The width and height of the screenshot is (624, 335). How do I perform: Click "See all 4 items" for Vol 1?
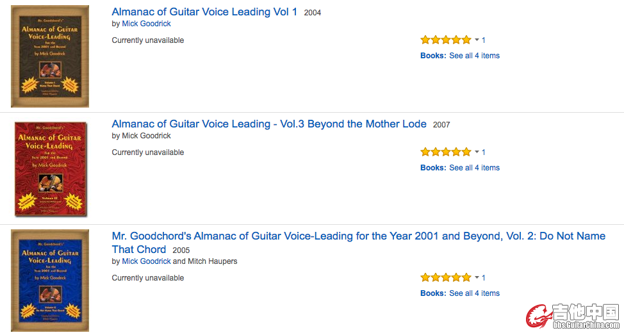click(x=474, y=56)
